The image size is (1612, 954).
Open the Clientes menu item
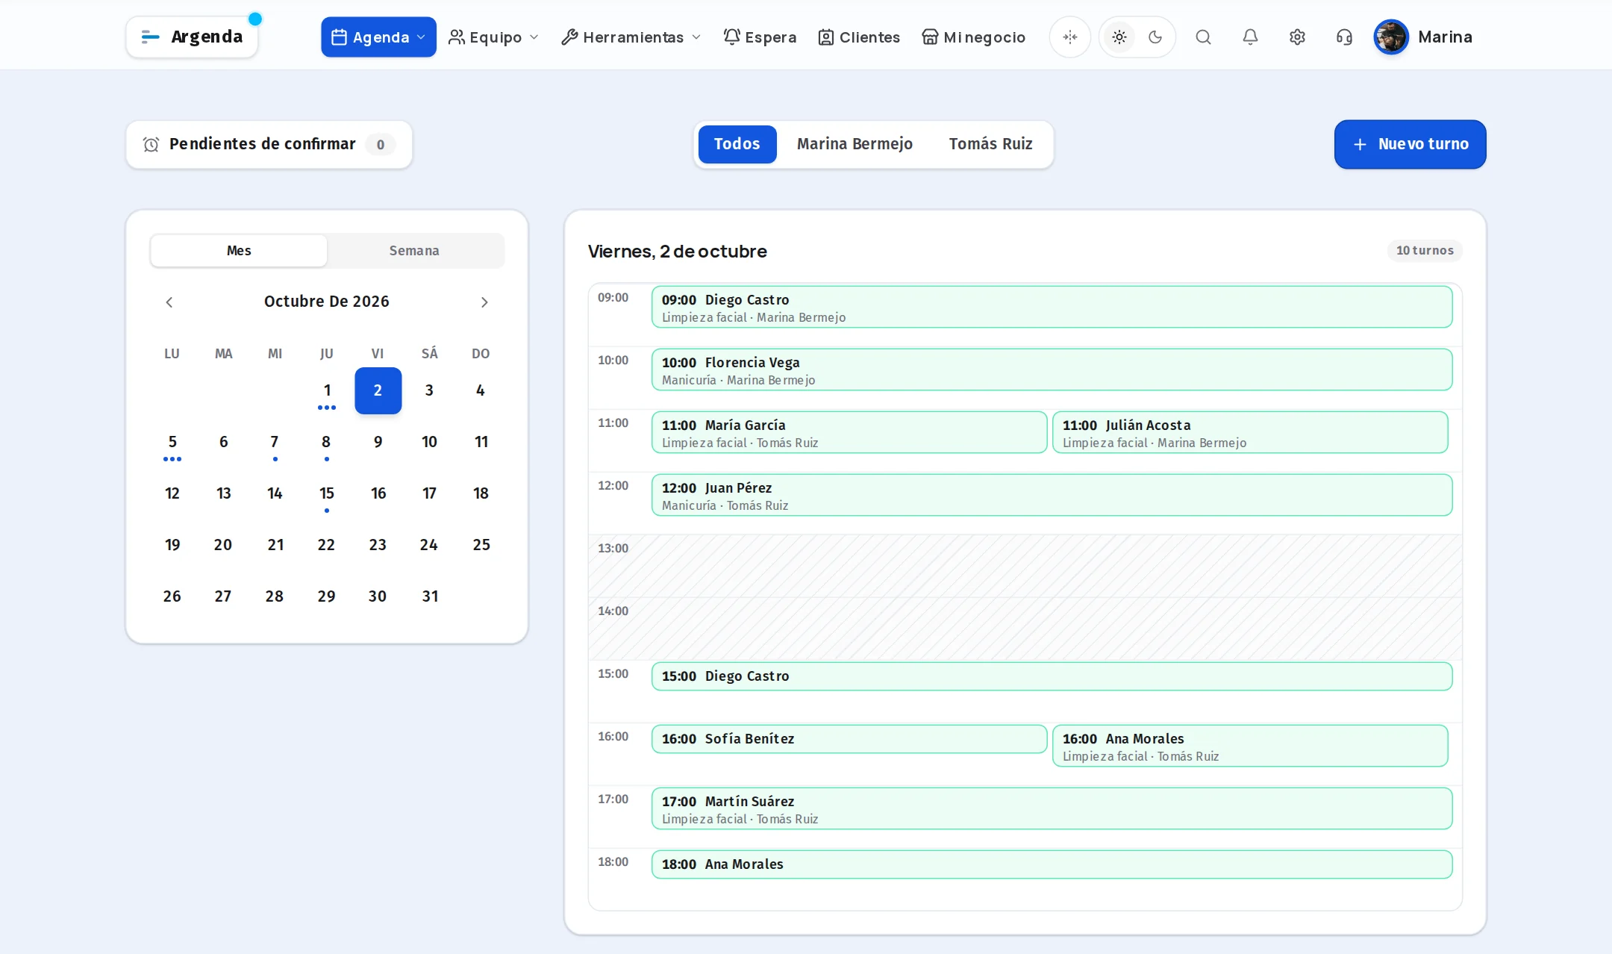pos(859,37)
